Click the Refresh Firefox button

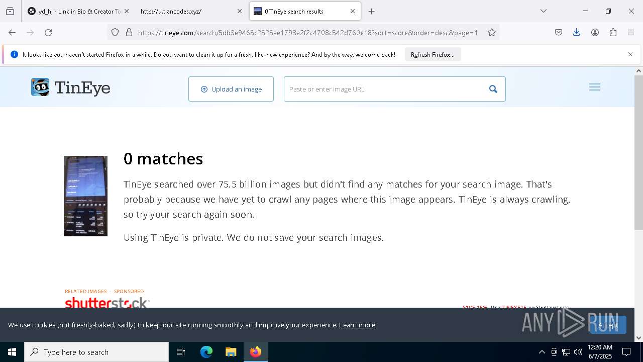[x=433, y=55]
